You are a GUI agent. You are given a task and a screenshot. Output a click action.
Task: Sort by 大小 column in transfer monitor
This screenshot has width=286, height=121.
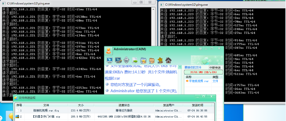tap(81, 105)
